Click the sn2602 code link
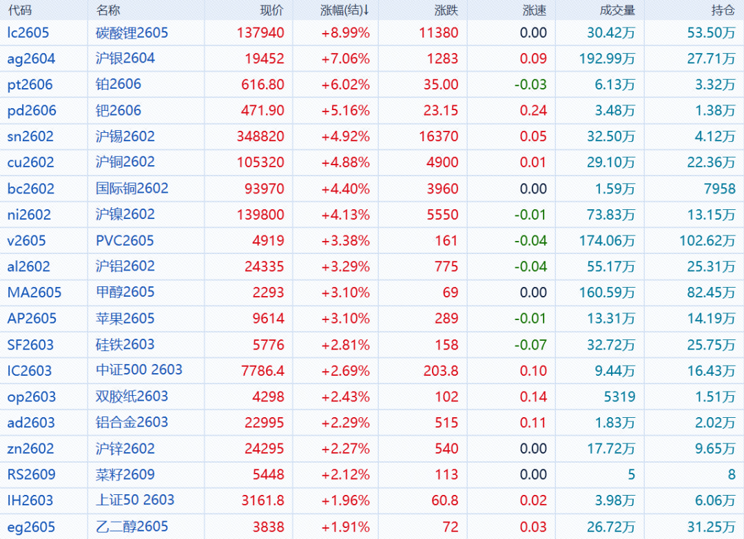Image resolution: width=744 pixels, height=539 pixels. click(30, 137)
